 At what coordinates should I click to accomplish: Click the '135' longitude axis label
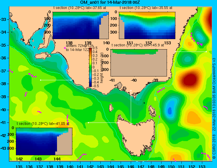click(x=19, y=166)
